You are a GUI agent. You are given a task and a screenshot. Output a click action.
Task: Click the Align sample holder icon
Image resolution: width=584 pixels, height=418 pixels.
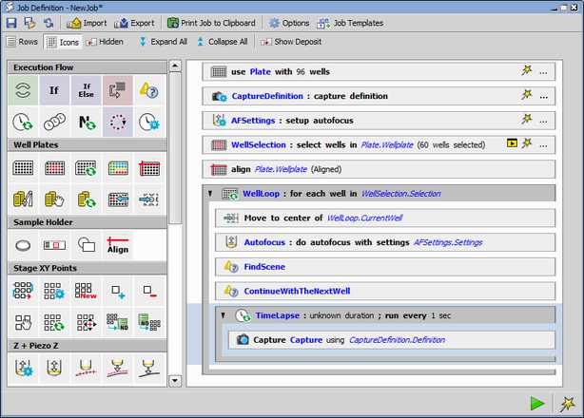118,244
